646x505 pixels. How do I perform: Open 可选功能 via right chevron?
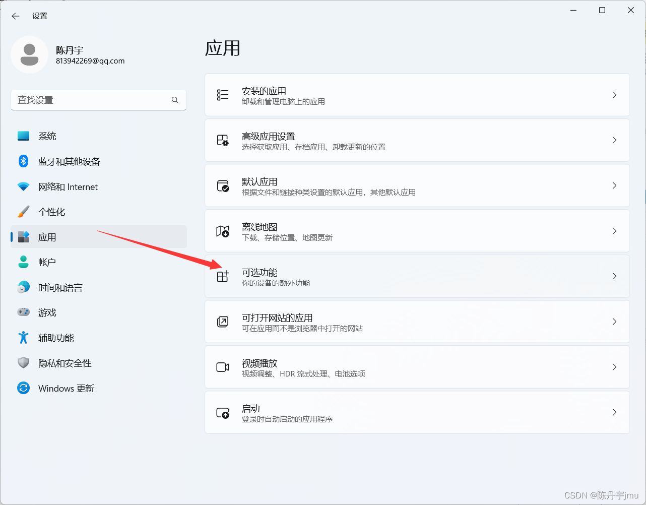pyautogui.click(x=614, y=276)
